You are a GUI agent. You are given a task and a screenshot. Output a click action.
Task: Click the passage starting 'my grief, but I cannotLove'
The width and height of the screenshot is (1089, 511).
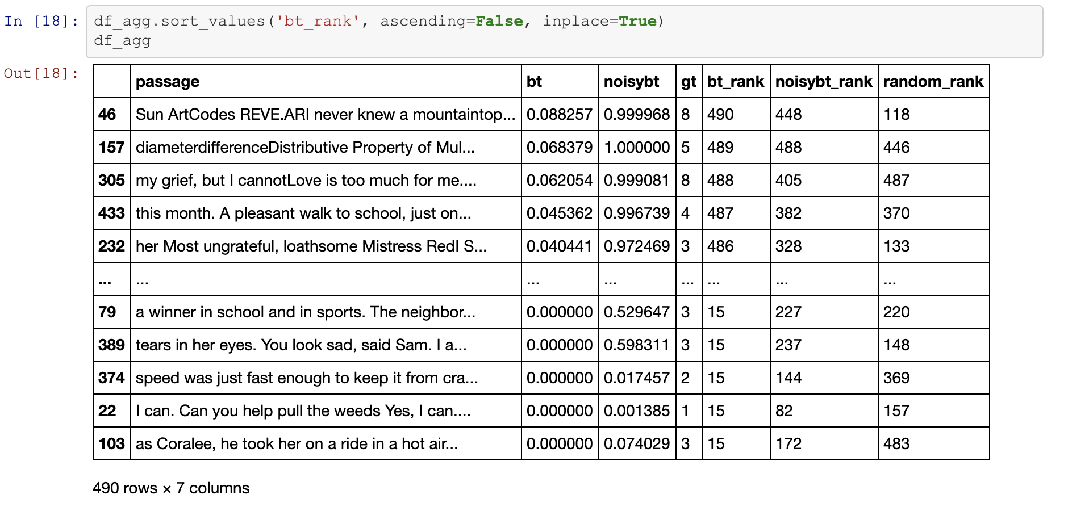[x=306, y=181]
